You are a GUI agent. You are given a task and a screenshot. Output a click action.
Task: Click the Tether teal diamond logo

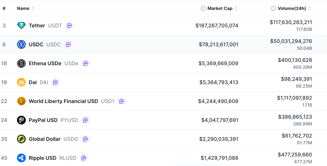pyautogui.click(x=21, y=25)
